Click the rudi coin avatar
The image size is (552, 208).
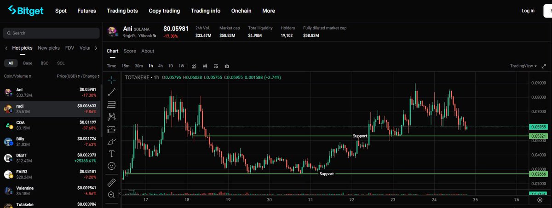pos(8,108)
